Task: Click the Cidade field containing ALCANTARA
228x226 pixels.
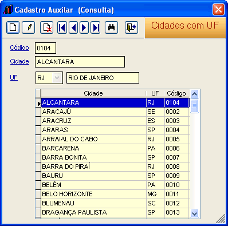Action: (x=80, y=62)
